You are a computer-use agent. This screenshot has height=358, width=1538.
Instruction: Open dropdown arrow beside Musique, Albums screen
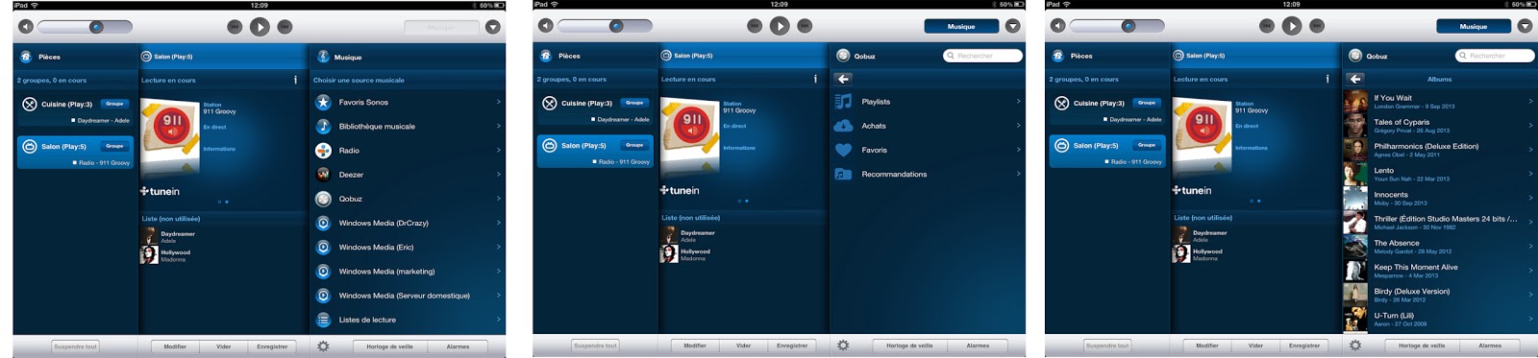coord(1525,26)
